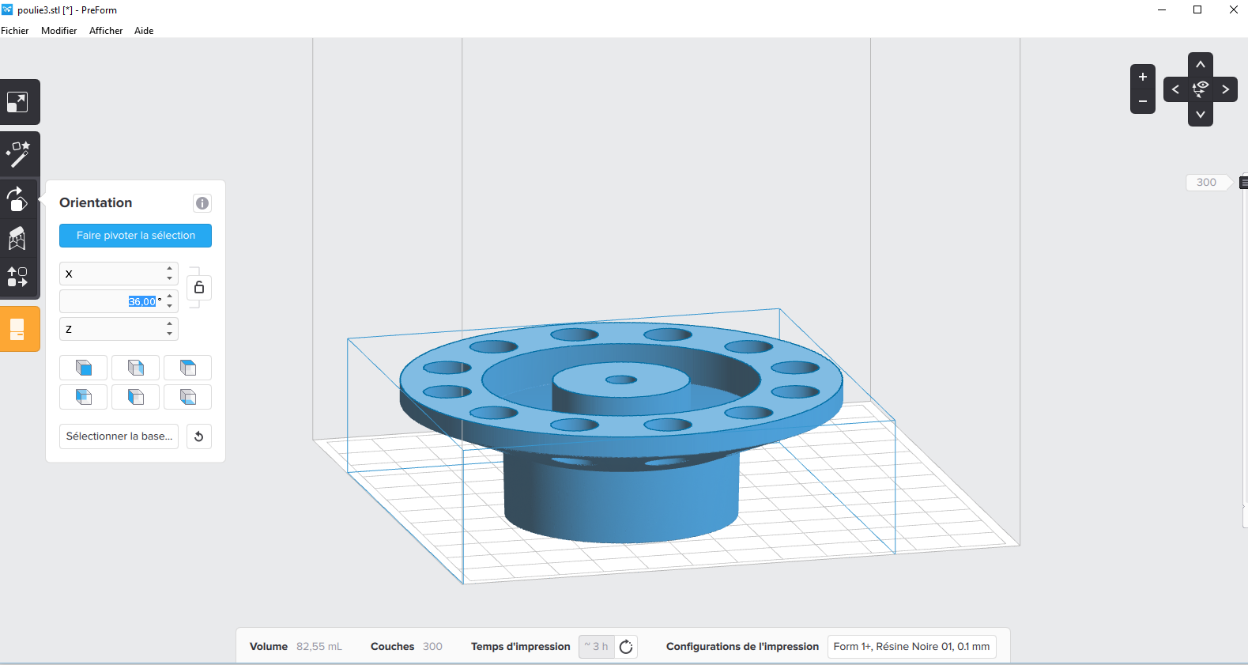Open the Fichier menu
1248x665 pixels.
coord(15,31)
